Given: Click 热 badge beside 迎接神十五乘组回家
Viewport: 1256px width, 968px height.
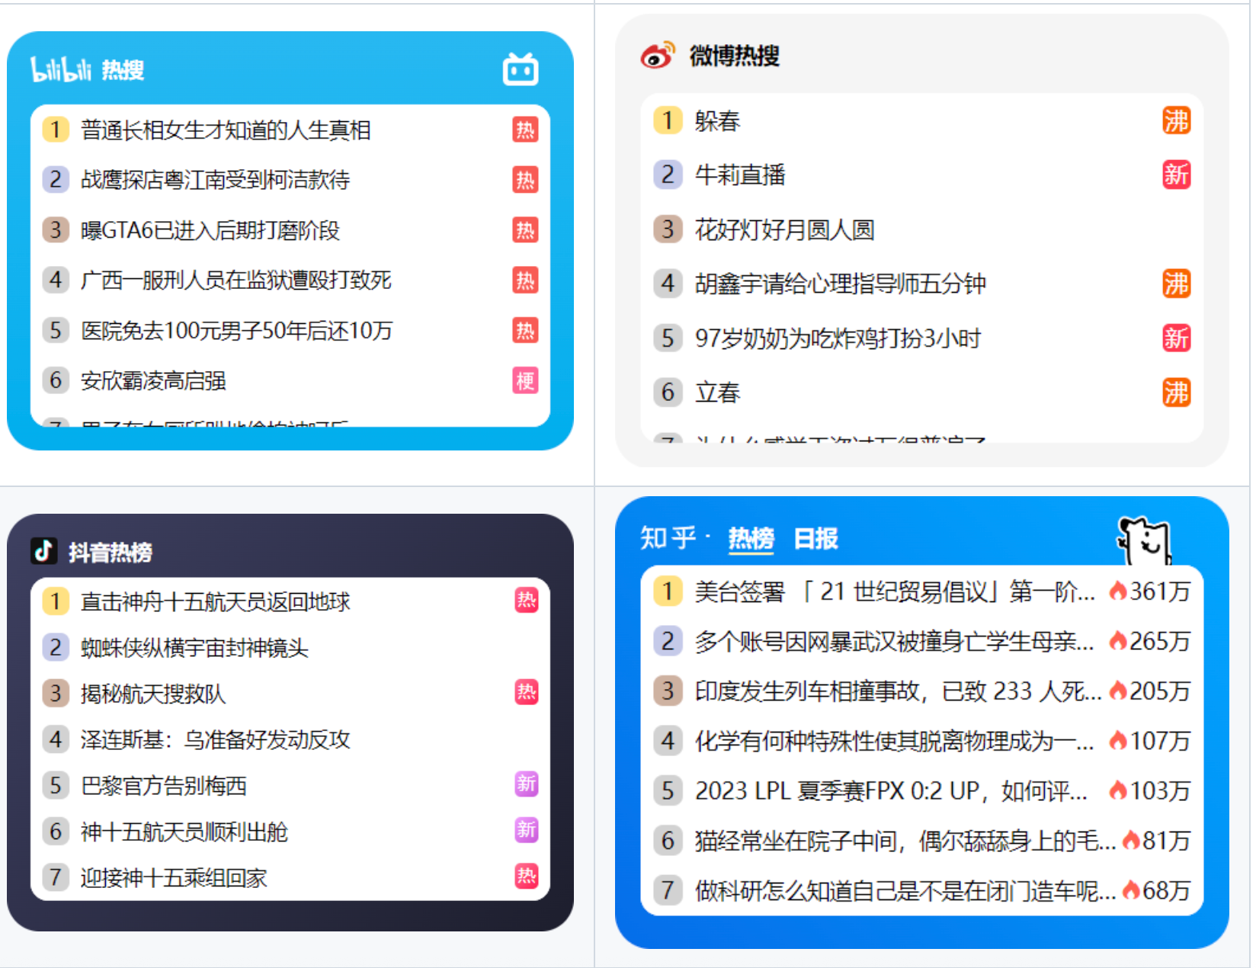Looking at the screenshot, I should [526, 876].
